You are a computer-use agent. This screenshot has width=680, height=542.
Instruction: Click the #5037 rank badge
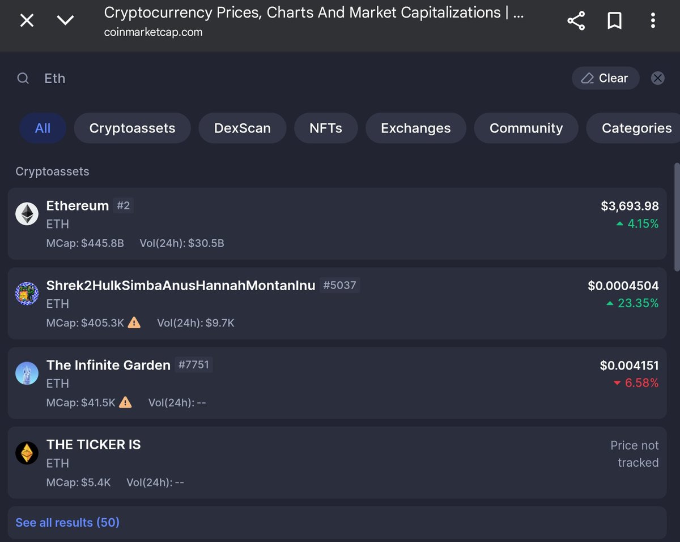[x=340, y=285]
